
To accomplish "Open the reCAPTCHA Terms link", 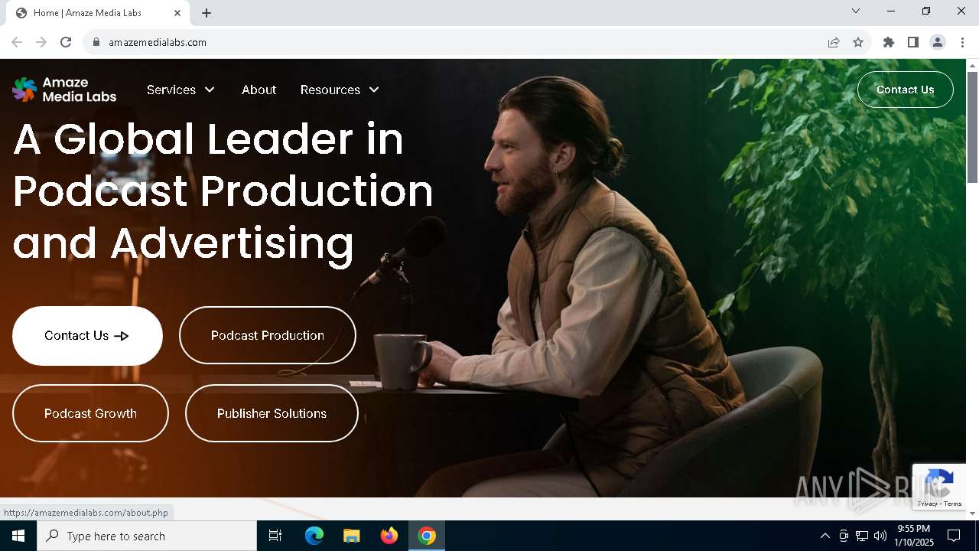I will coord(953,504).
